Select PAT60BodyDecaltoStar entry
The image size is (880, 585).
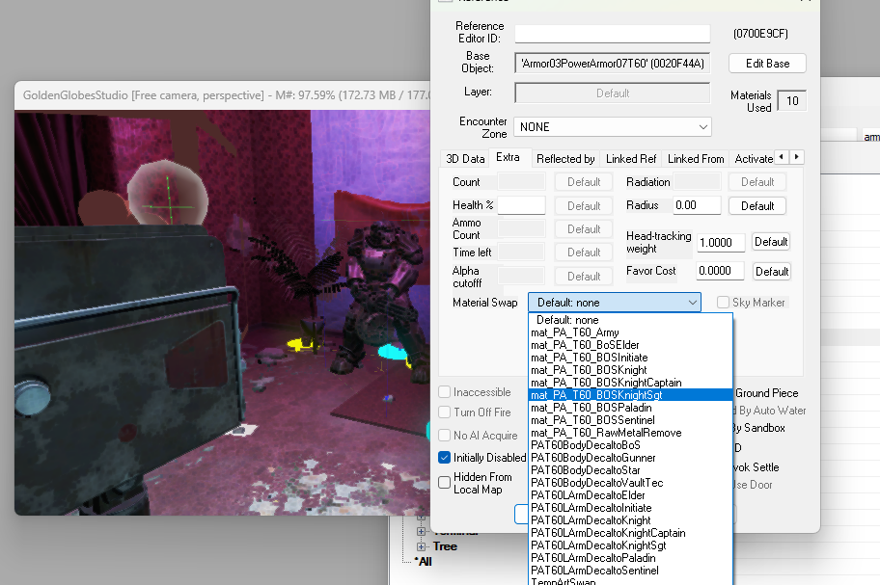coord(631,470)
